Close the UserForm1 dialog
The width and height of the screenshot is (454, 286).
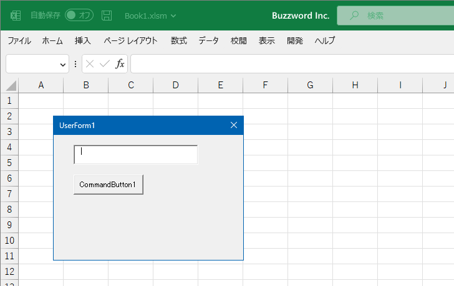(234, 125)
